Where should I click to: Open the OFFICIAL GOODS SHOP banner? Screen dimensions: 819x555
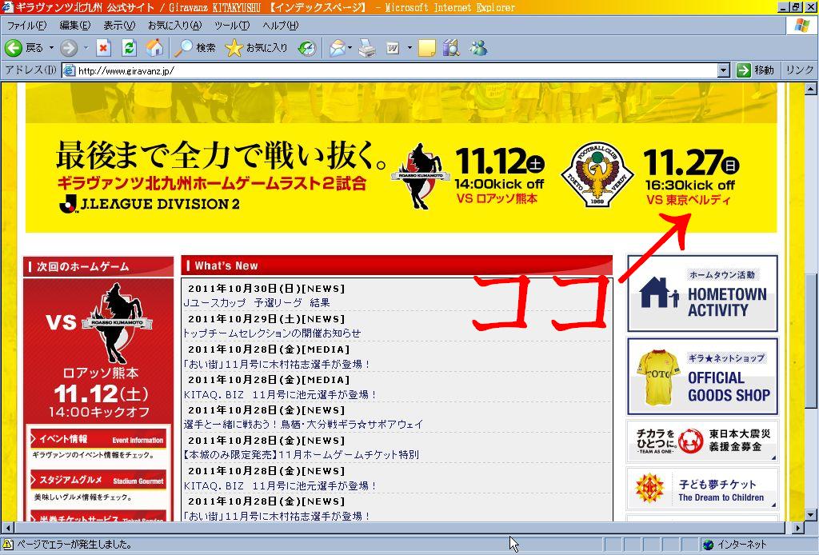702,377
